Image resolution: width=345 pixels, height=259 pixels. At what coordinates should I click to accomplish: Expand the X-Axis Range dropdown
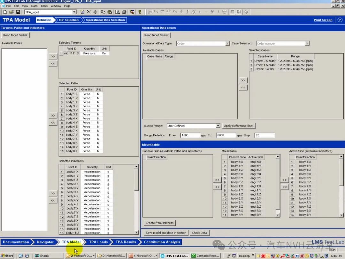point(218,126)
